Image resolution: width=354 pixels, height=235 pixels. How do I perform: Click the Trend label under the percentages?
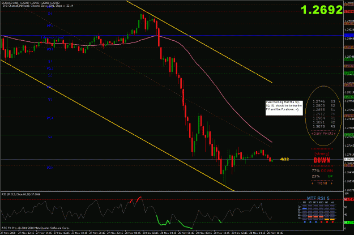point(322,183)
